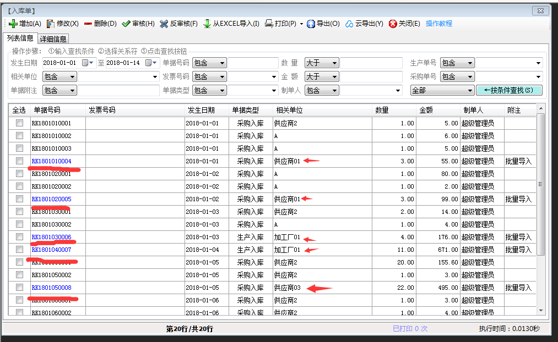Screen dimensions: 558x342
Task: Open the 打印(P) printer icon
Action: coord(269,24)
